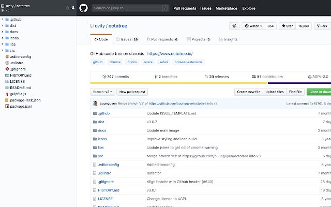Click the .eslintrc file icon in file list
The image size is (331, 207).
click(95, 173)
